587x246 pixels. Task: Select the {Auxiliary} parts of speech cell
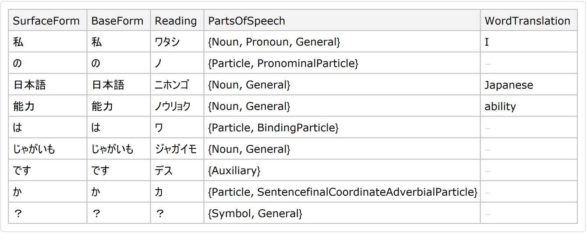tap(234, 171)
